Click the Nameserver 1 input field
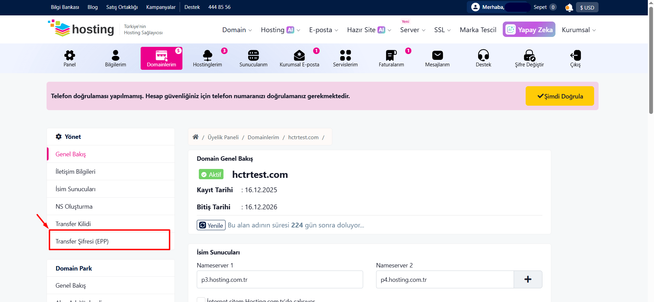654x302 pixels. pyautogui.click(x=280, y=279)
